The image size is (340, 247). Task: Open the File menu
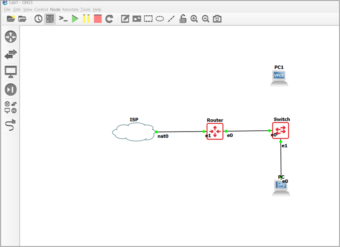pyautogui.click(x=7, y=10)
